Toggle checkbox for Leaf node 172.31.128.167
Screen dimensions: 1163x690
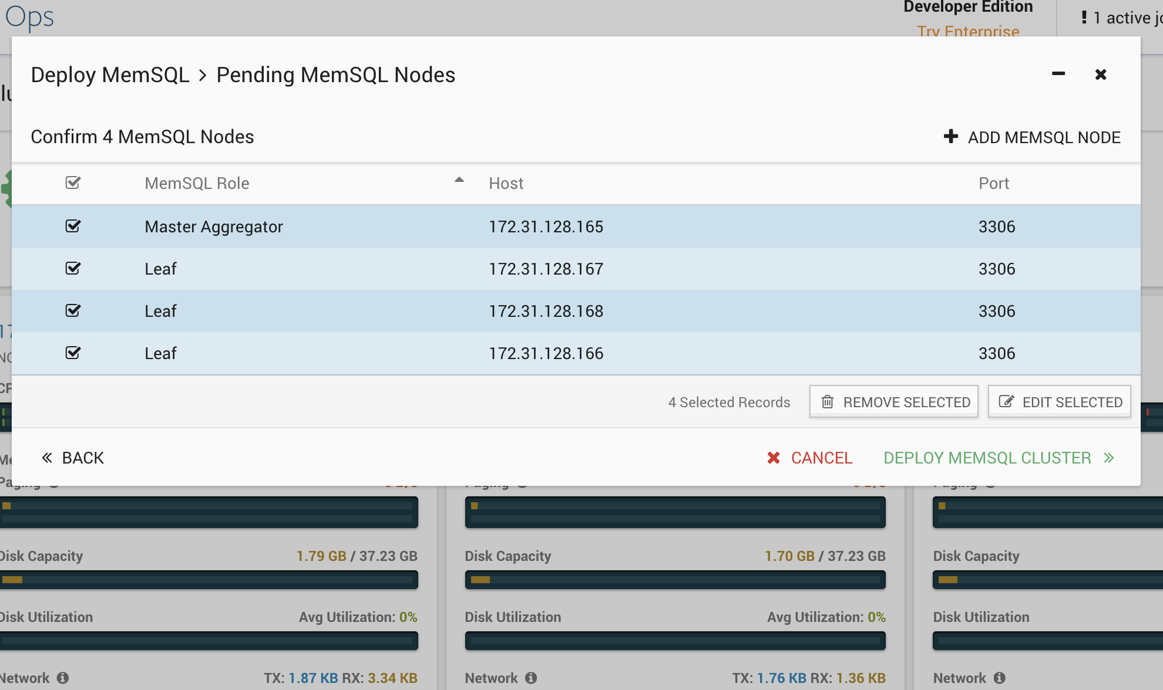(73, 269)
